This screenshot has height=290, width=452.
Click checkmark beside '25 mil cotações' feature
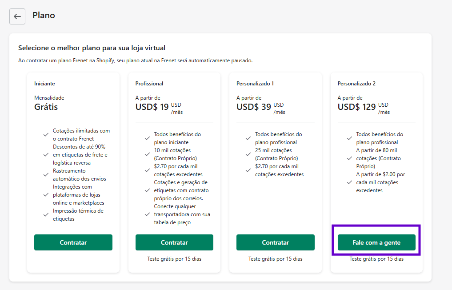[248, 154]
